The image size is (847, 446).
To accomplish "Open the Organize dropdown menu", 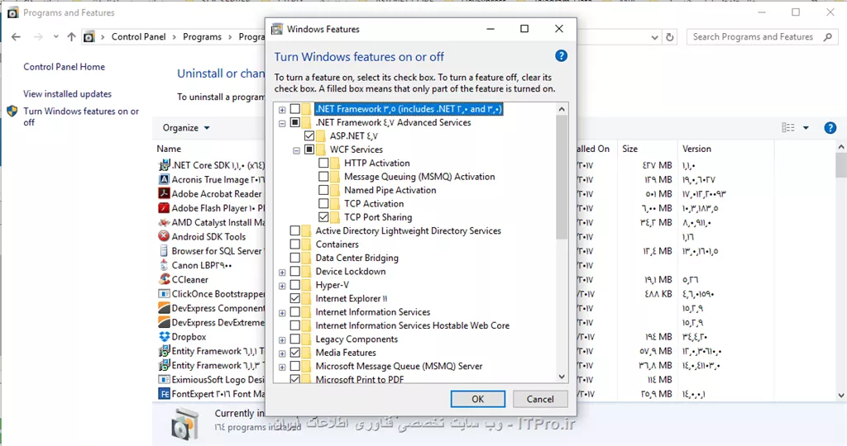I will click(x=186, y=128).
